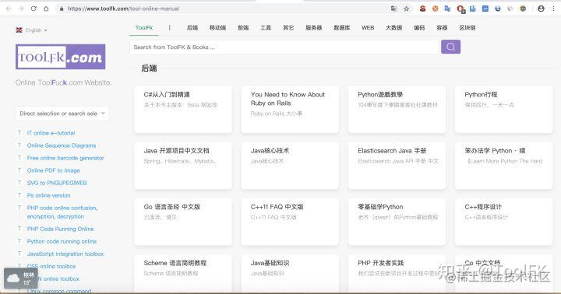The height and width of the screenshot is (294, 561).
Task: Open Ps online version link
Action: click(x=48, y=195)
